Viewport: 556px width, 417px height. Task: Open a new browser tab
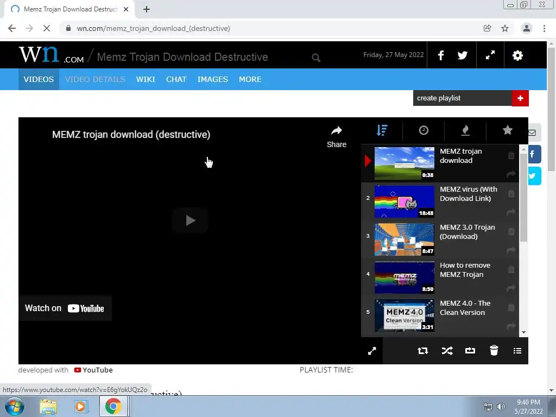147,9
